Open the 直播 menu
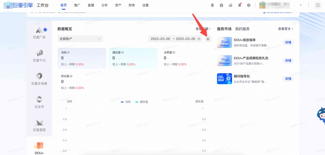The image size is (325, 155). 91,5
